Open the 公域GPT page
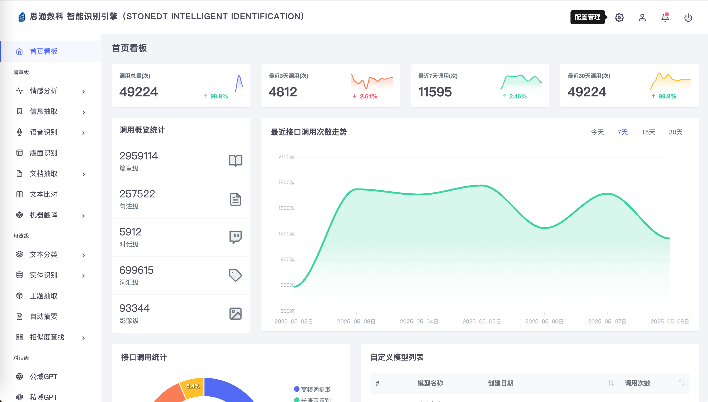 tap(43, 376)
